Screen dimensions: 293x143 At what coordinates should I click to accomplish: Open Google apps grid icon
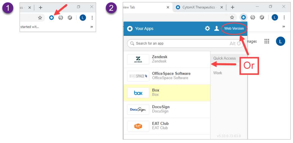[x=267, y=41]
